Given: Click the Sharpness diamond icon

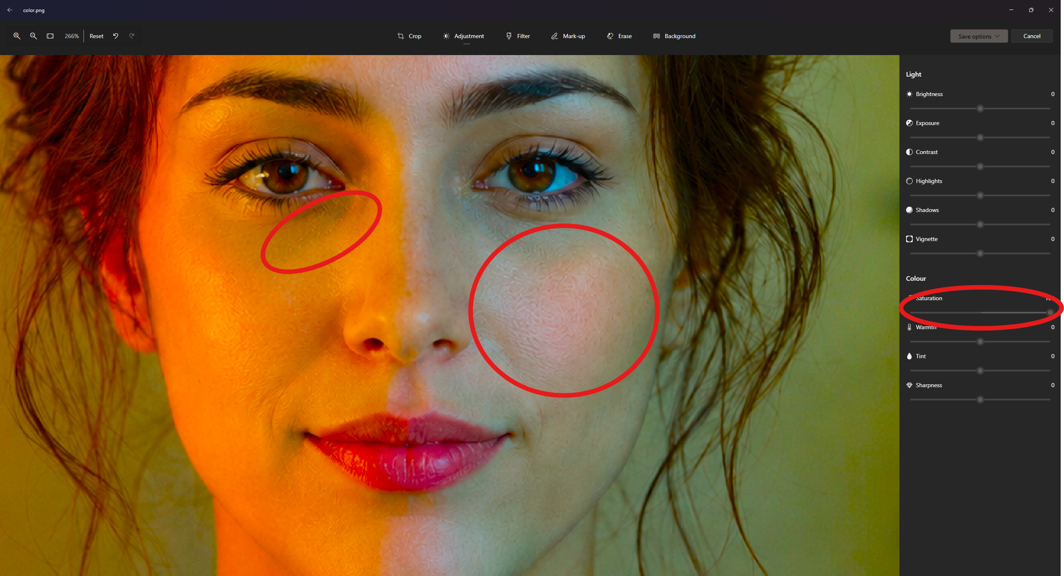Looking at the screenshot, I should [909, 385].
